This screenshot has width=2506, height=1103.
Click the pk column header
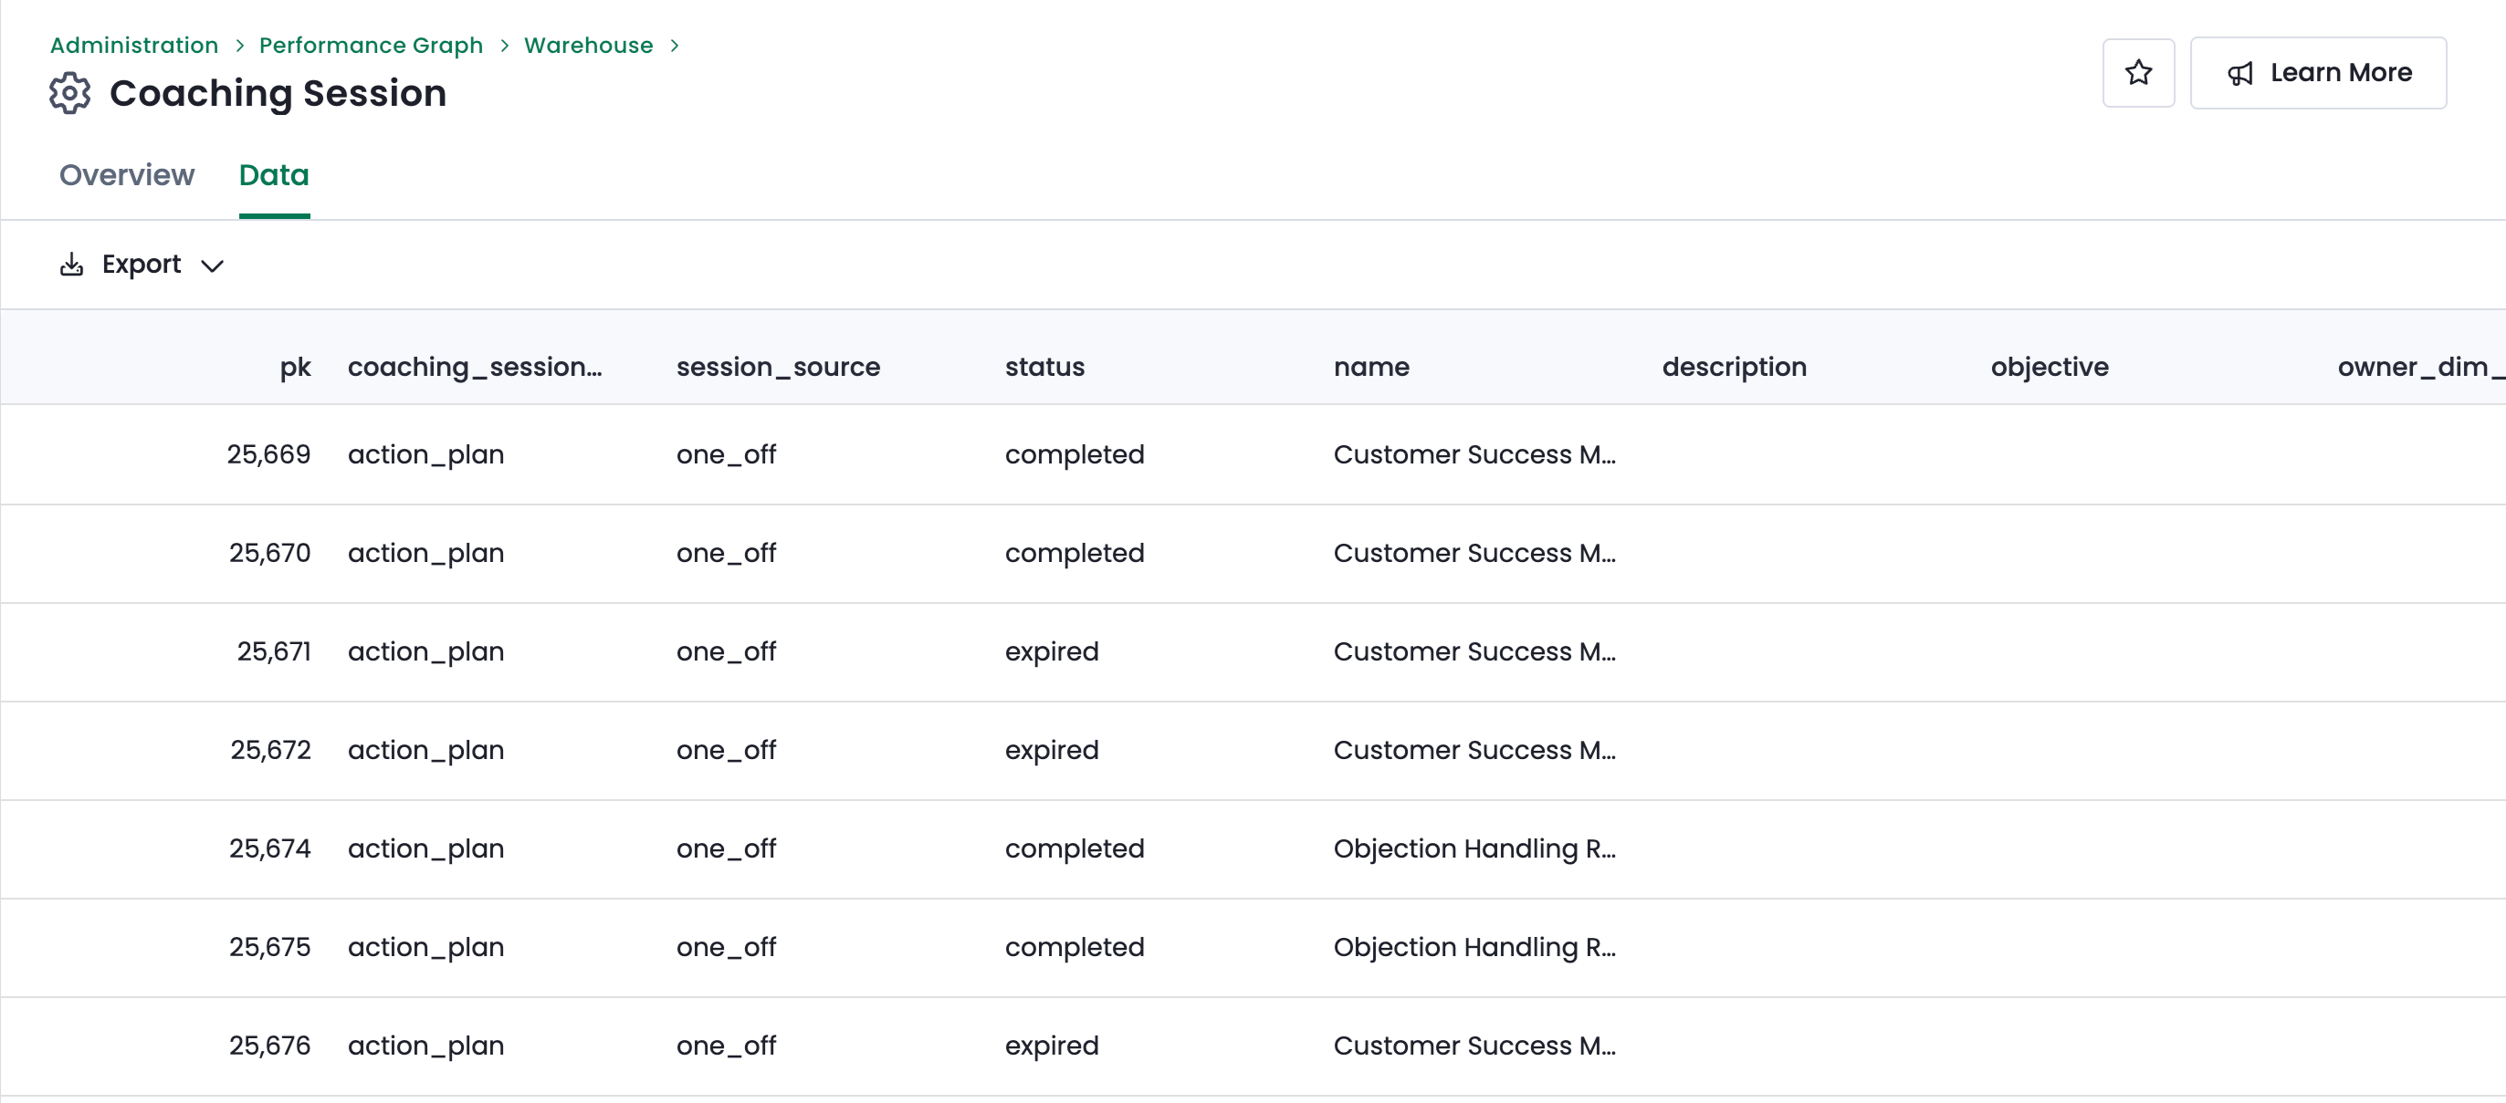(x=296, y=368)
